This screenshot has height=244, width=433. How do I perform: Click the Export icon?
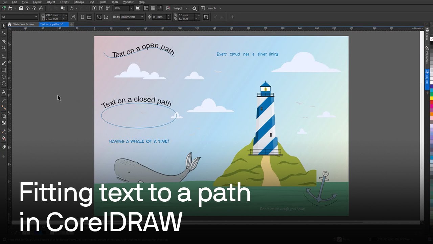[x=101, y=8]
